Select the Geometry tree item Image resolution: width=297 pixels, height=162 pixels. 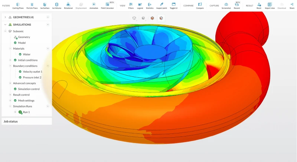pos(24,37)
